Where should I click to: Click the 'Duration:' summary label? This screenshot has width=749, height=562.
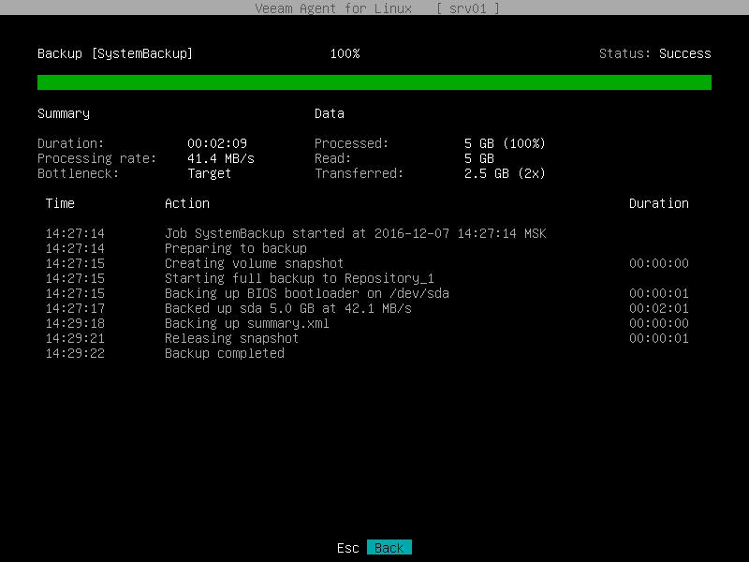click(71, 143)
